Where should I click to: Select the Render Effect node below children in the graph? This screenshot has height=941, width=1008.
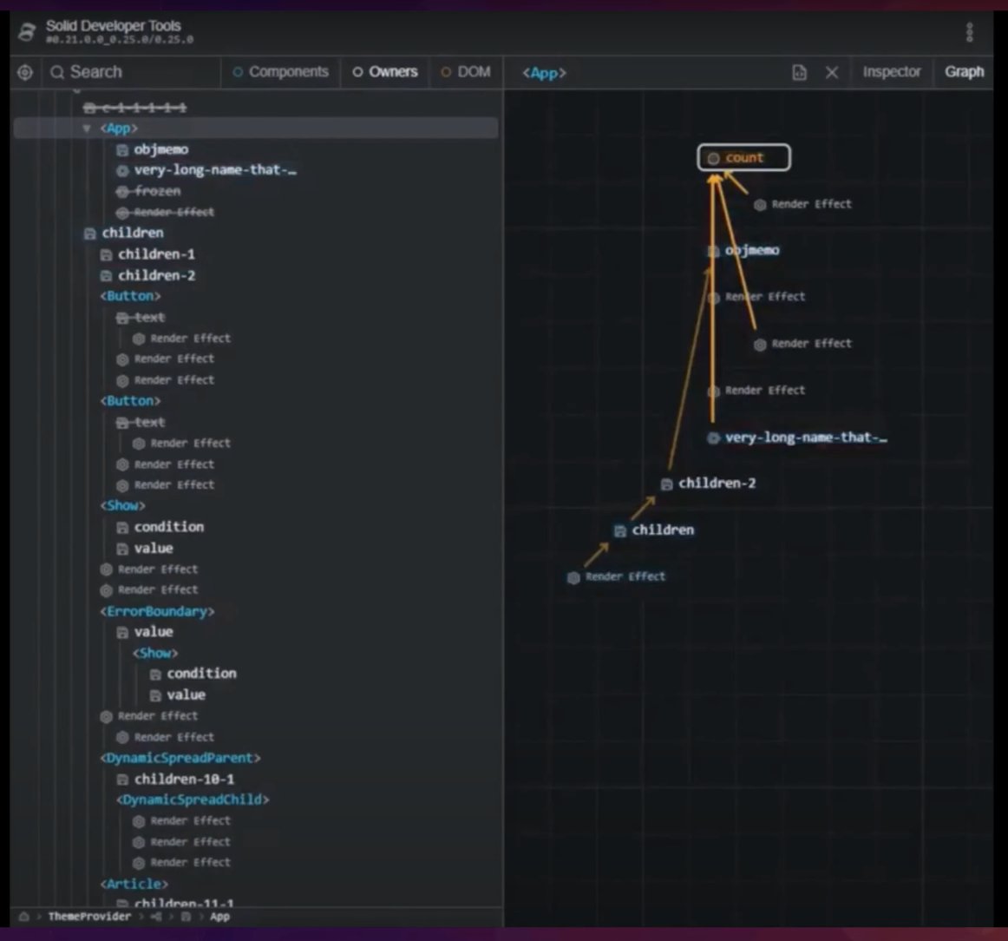(573, 576)
